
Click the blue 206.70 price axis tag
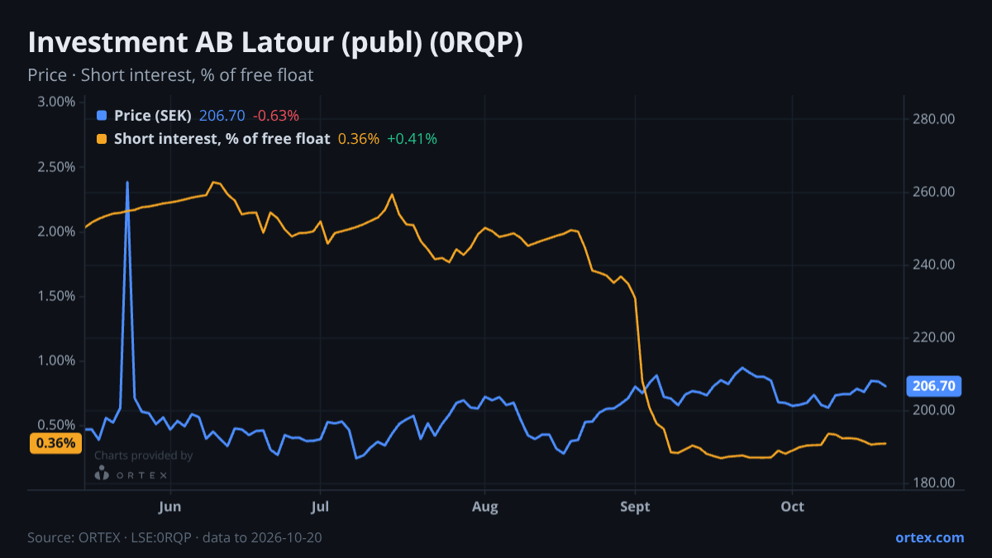coord(934,385)
